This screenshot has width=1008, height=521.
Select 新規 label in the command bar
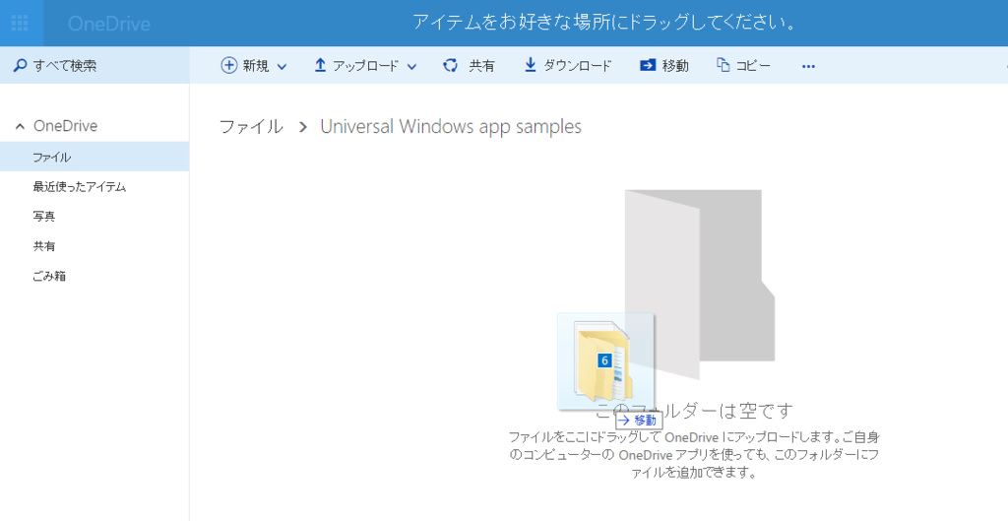point(256,66)
